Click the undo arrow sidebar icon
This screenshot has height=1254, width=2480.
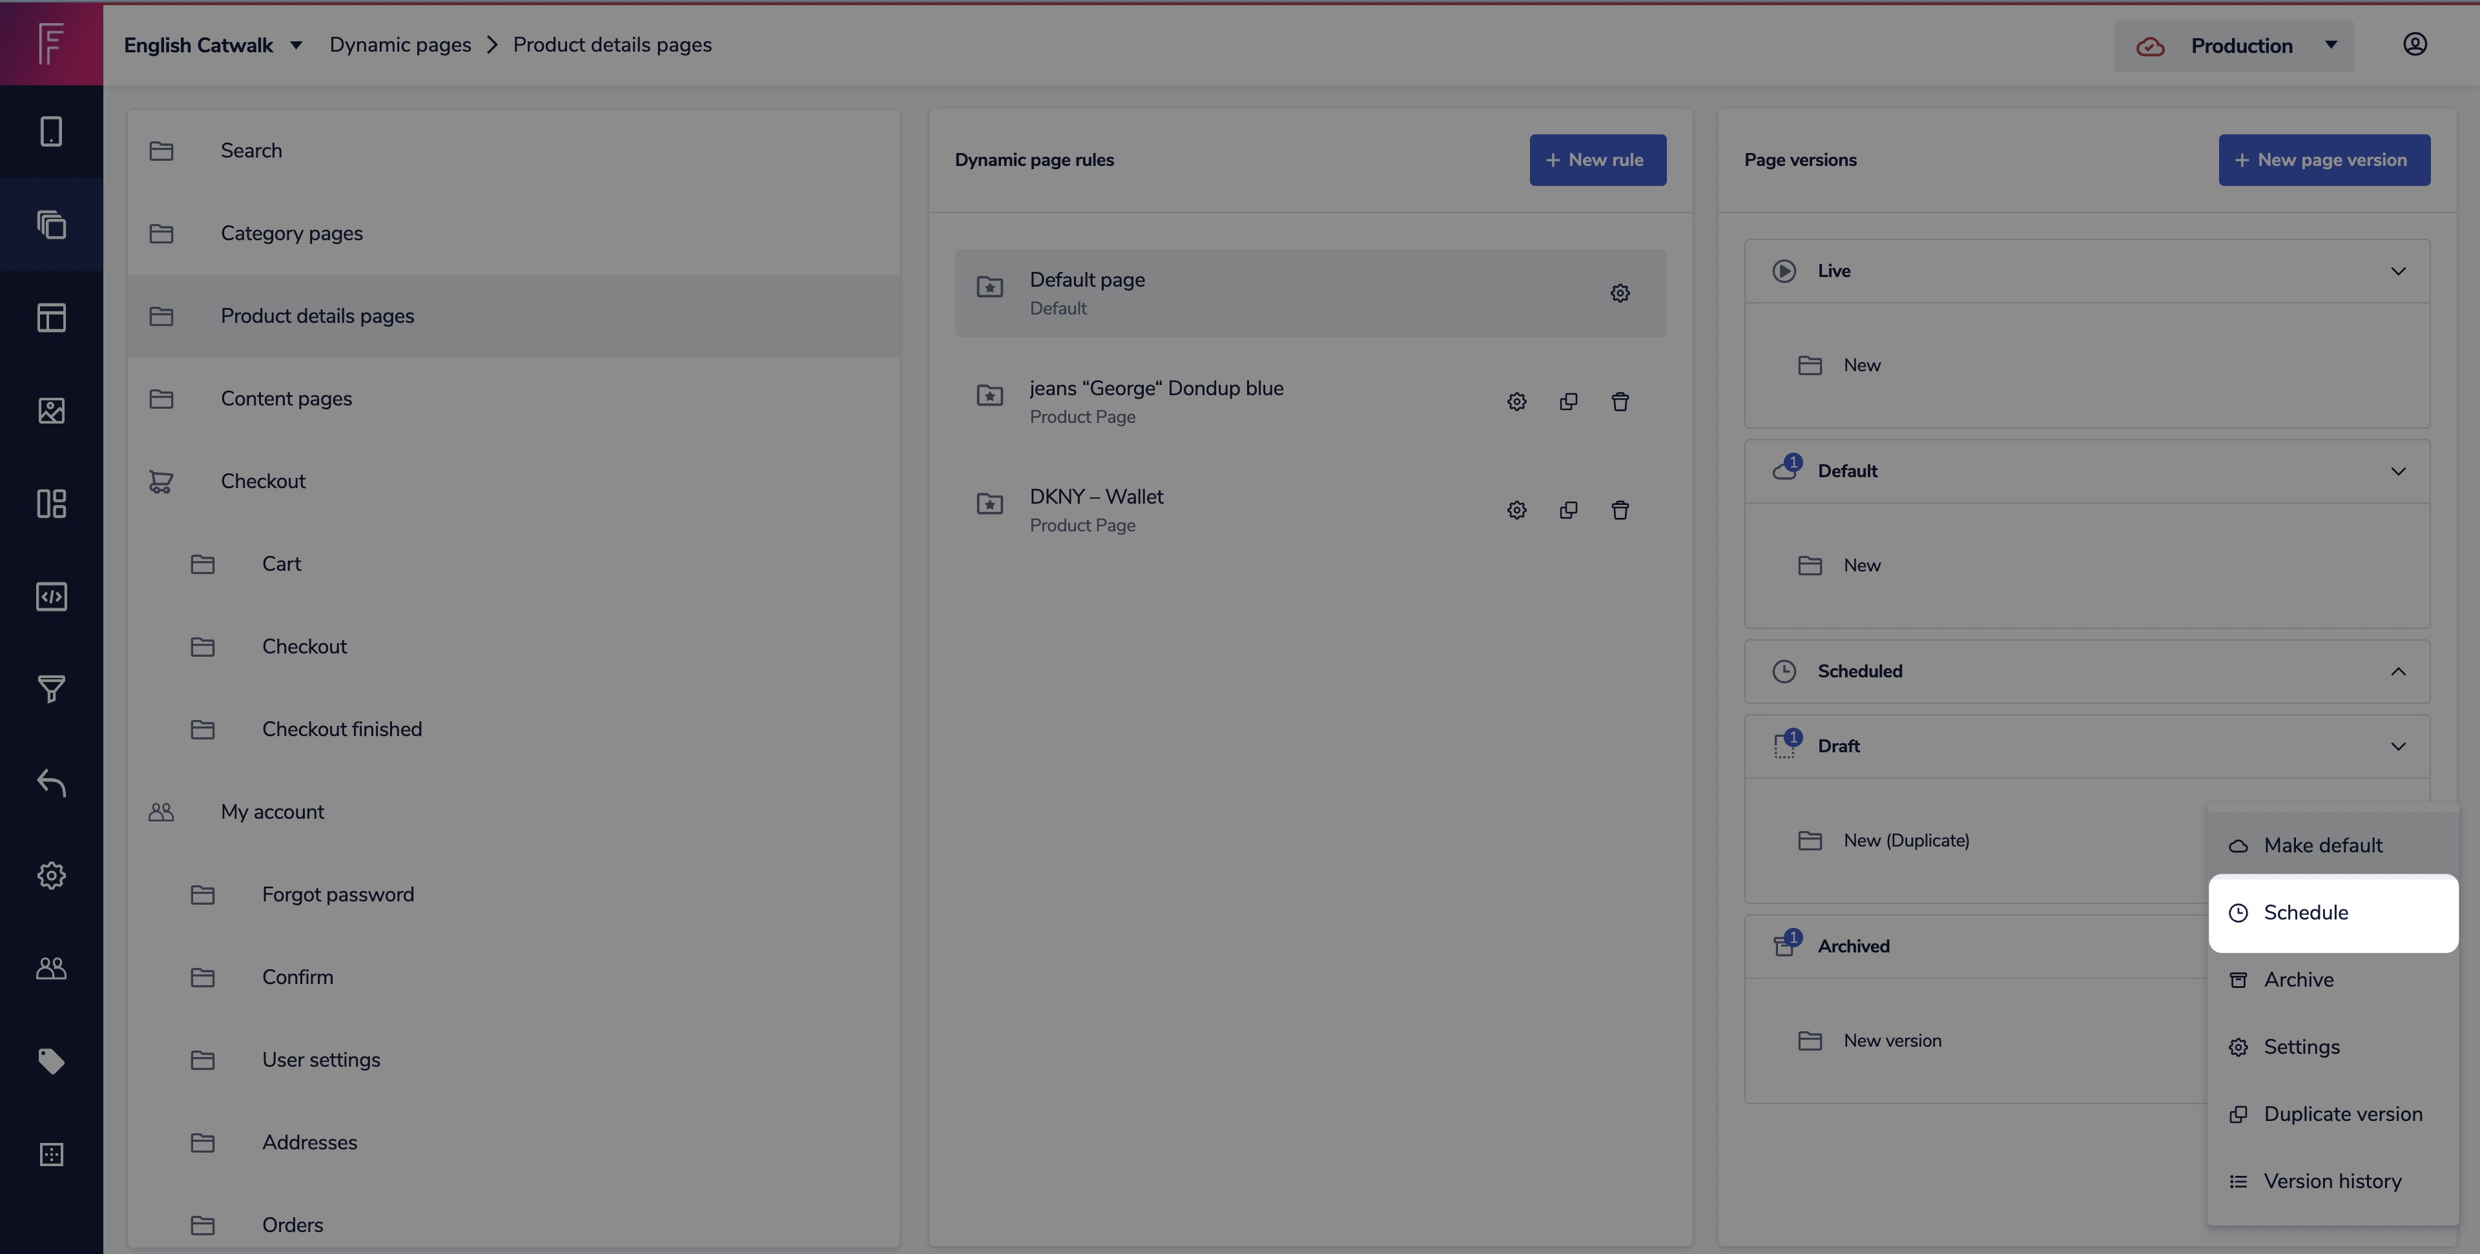[x=51, y=783]
